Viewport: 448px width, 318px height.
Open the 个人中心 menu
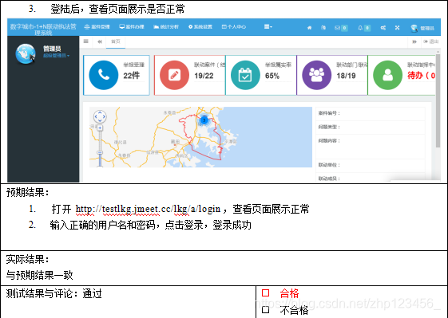coord(234,27)
